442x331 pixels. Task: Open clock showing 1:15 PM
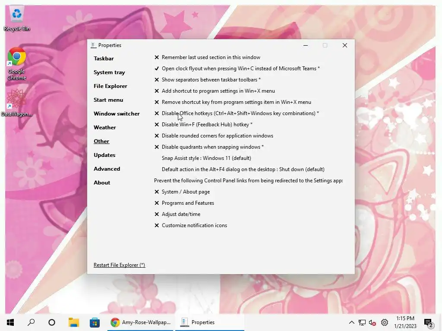click(x=405, y=322)
